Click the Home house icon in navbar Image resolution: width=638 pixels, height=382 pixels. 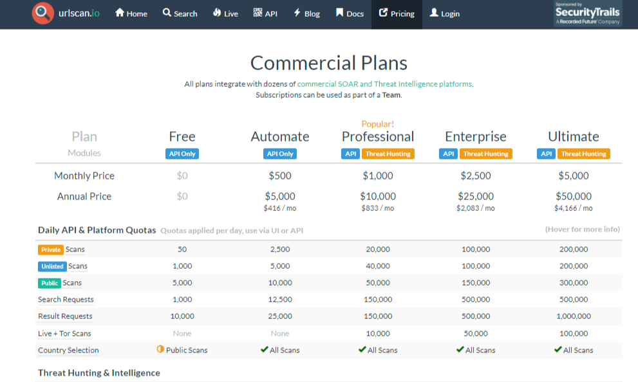coord(120,13)
